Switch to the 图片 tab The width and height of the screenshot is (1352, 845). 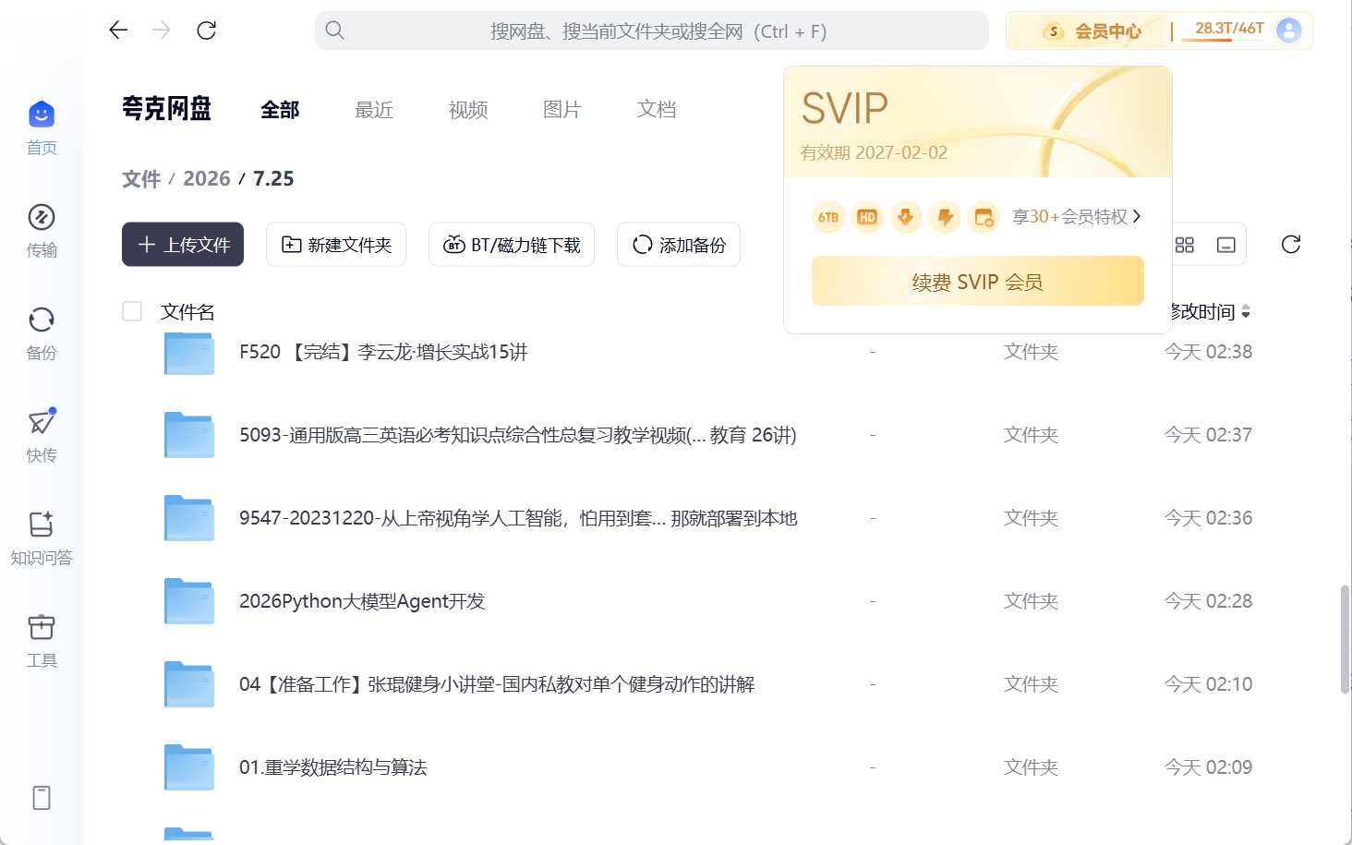pyautogui.click(x=562, y=110)
